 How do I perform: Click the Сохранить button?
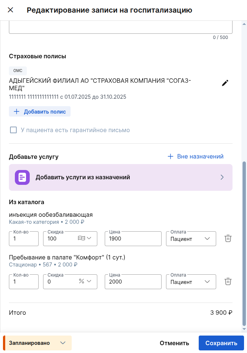221,343
